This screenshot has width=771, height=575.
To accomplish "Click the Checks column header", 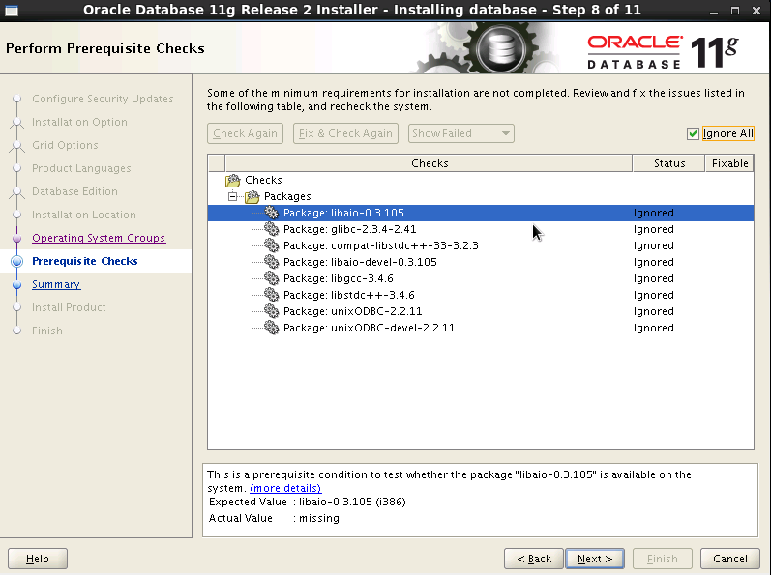I will point(429,163).
